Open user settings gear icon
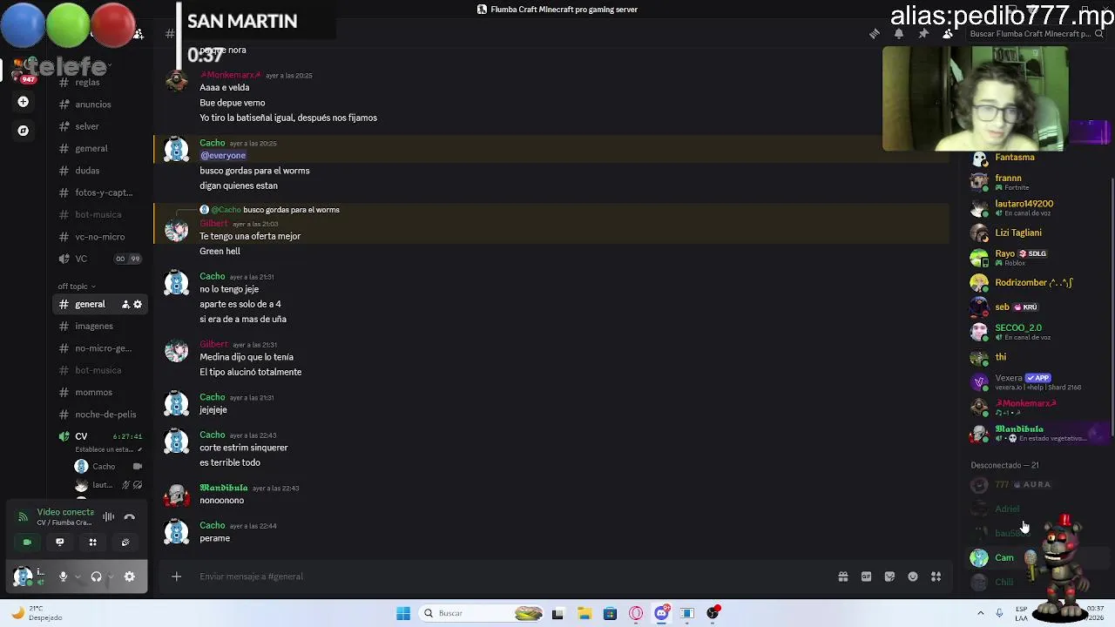This screenshot has width=1115, height=627. tap(130, 576)
